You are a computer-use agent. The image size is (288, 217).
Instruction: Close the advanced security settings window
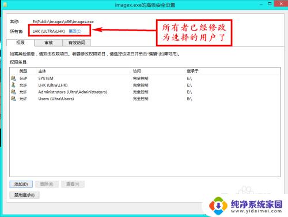coord(281,3)
